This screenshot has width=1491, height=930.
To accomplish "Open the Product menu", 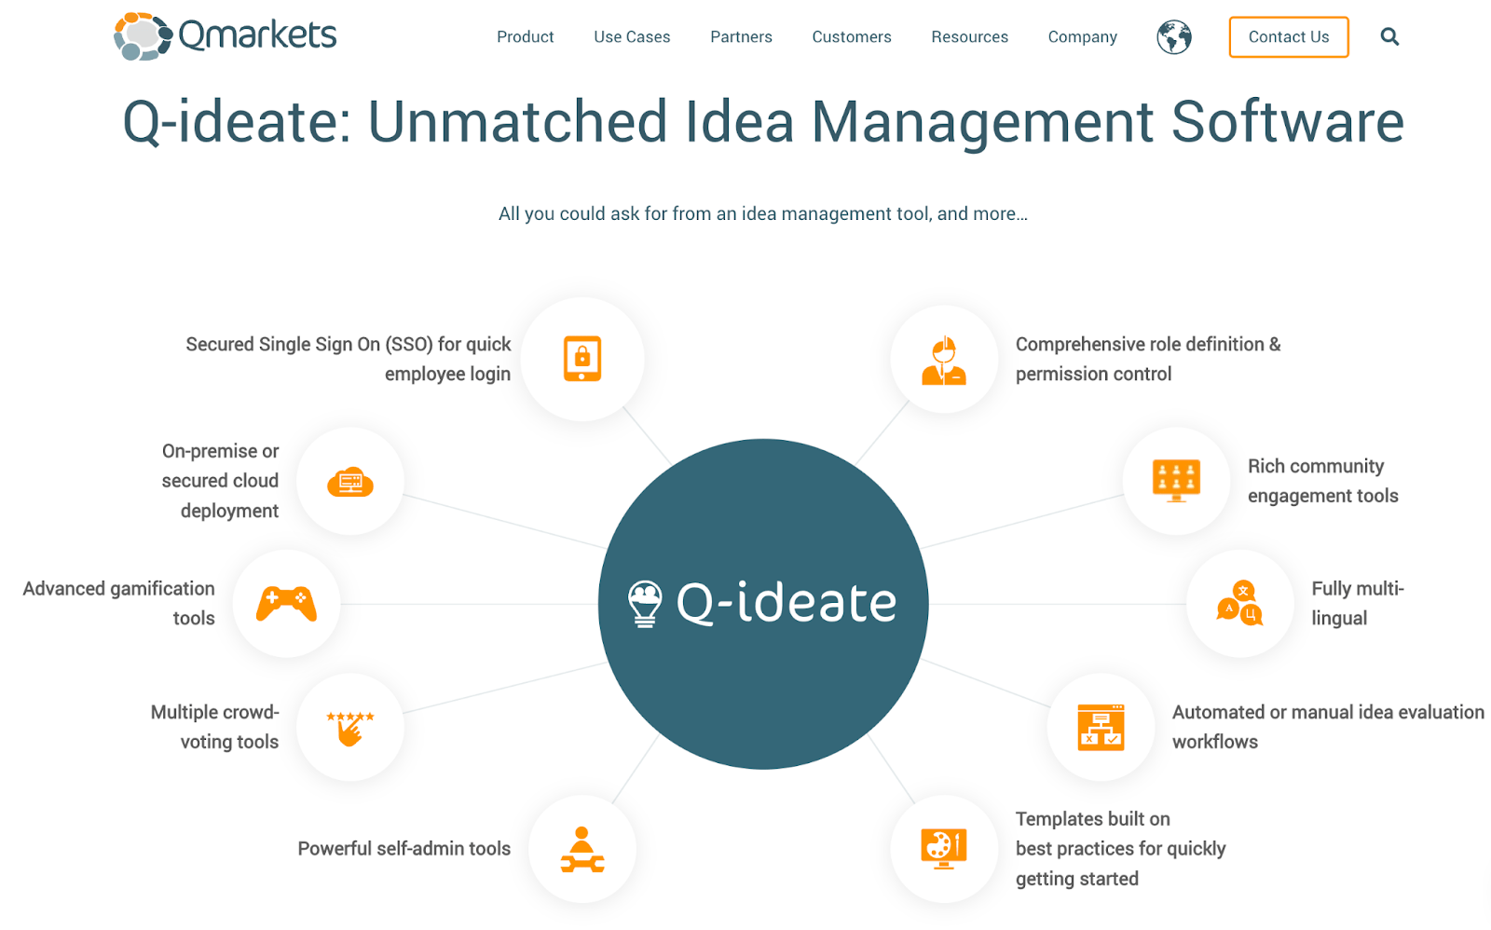I will pos(525,37).
